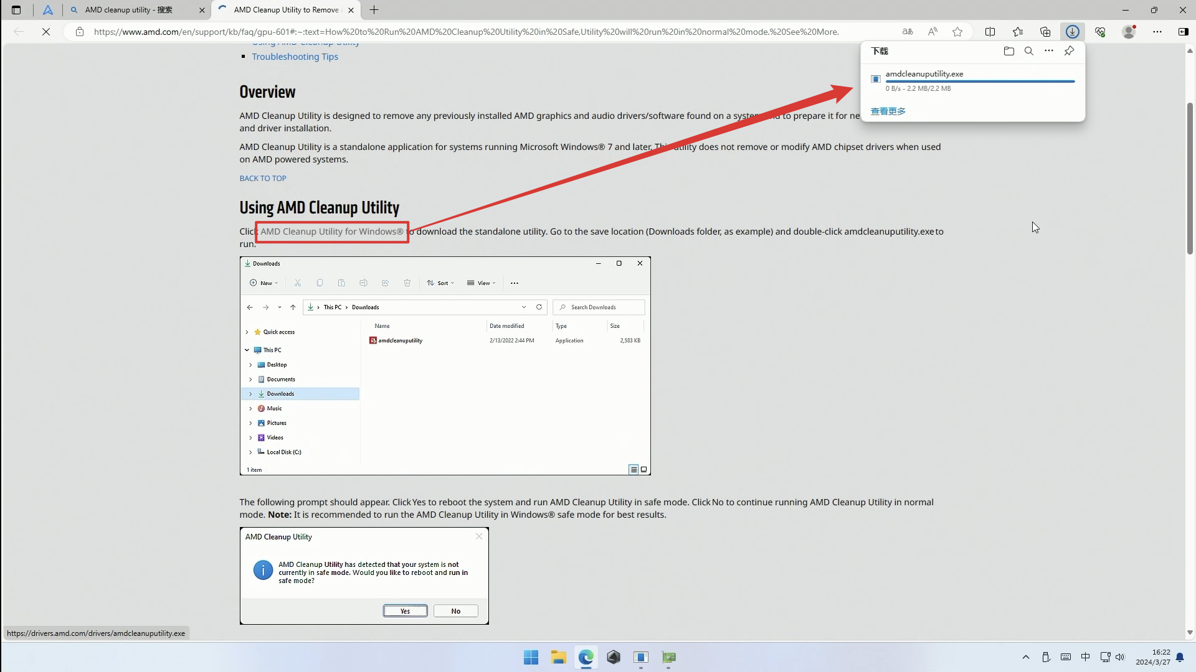Toggle split screen view

coord(990,31)
